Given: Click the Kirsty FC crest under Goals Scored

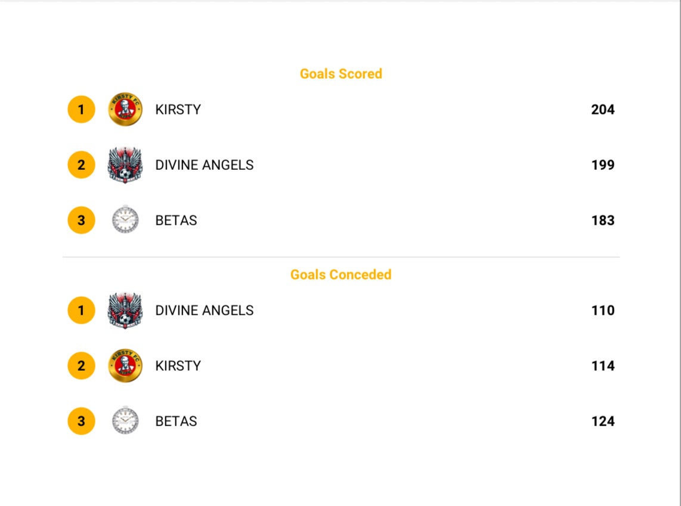Looking at the screenshot, I should tap(125, 109).
